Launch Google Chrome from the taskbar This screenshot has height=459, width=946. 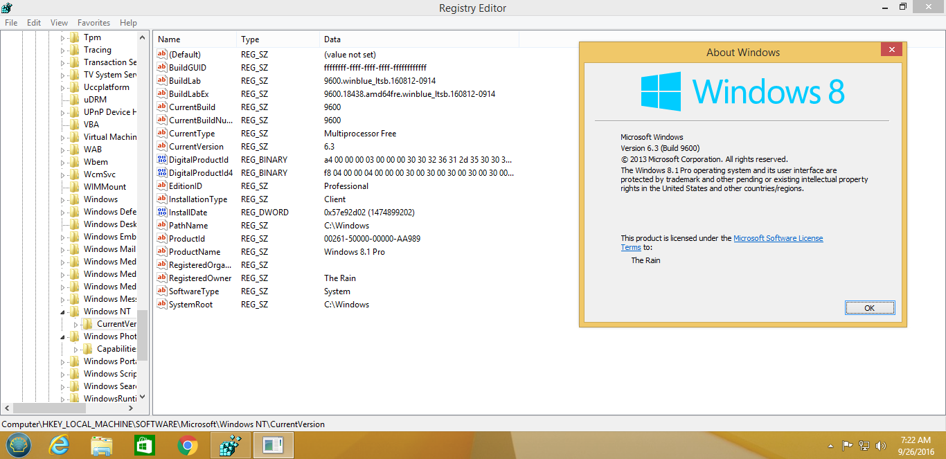click(187, 445)
